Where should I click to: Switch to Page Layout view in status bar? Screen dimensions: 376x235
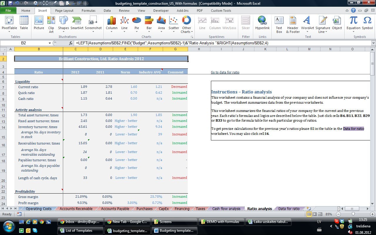coord(315,214)
